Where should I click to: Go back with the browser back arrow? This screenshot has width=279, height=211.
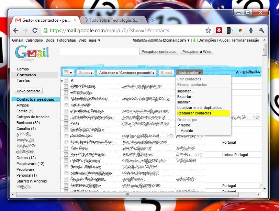click(16, 31)
